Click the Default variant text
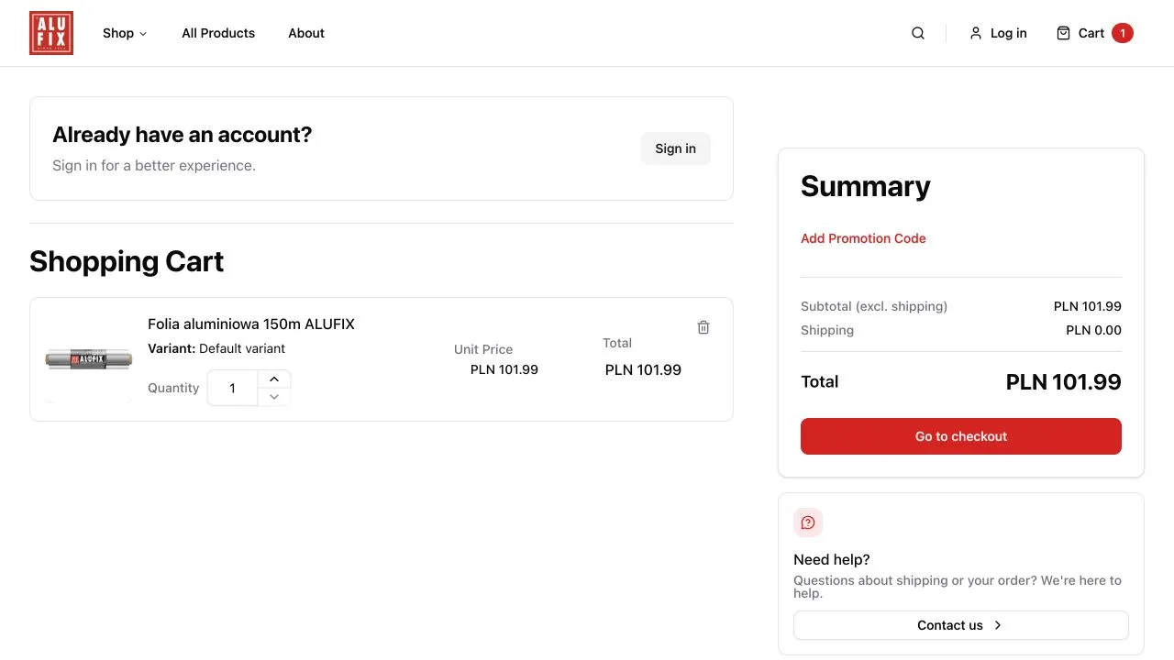The width and height of the screenshot is (1174, 660). pyautogui.click(x=242, y=348)
